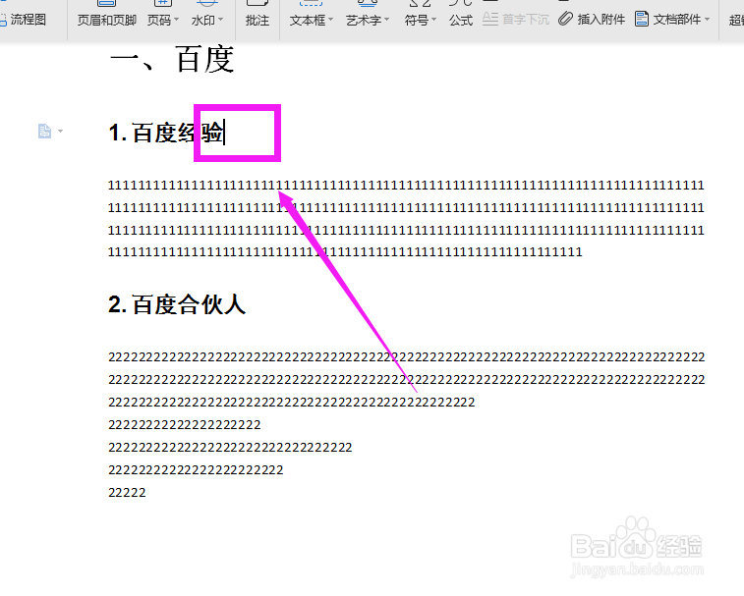Insert a 批注 comment
The height and width of the screenshot is (596, 744).
pos(258,20)
